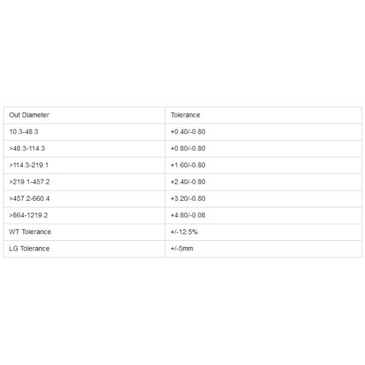Click the "LG Tolerance" row label
The image size is (365, 365).
click(29, 248)
